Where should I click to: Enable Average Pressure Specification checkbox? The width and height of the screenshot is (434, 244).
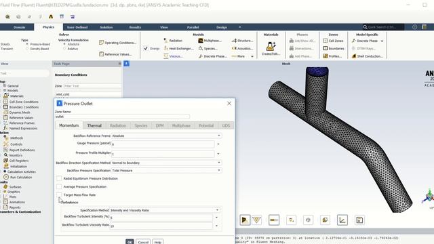coord(59,187)
